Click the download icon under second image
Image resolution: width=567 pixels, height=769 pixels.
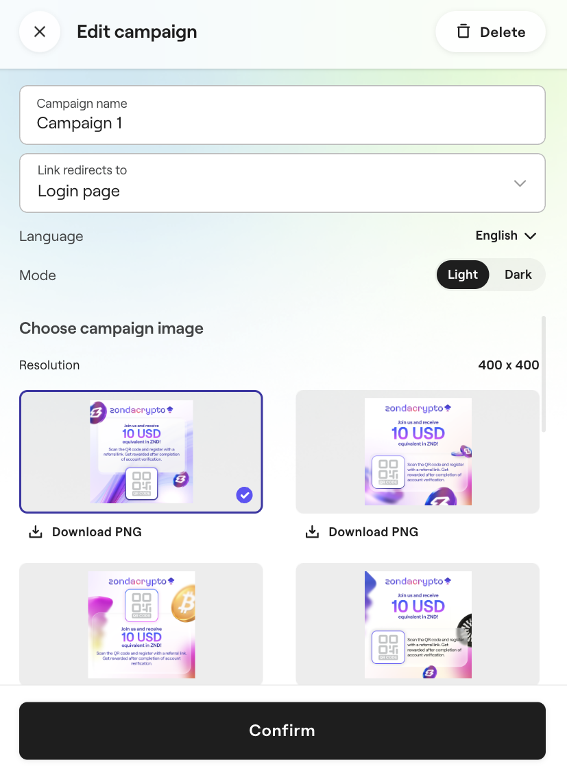(x=312, y=531)
